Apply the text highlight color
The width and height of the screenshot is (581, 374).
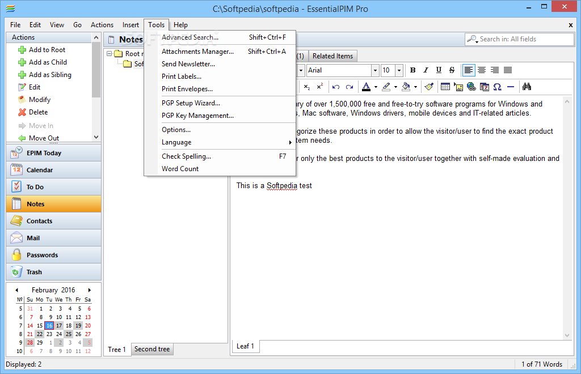pos(386,87)
